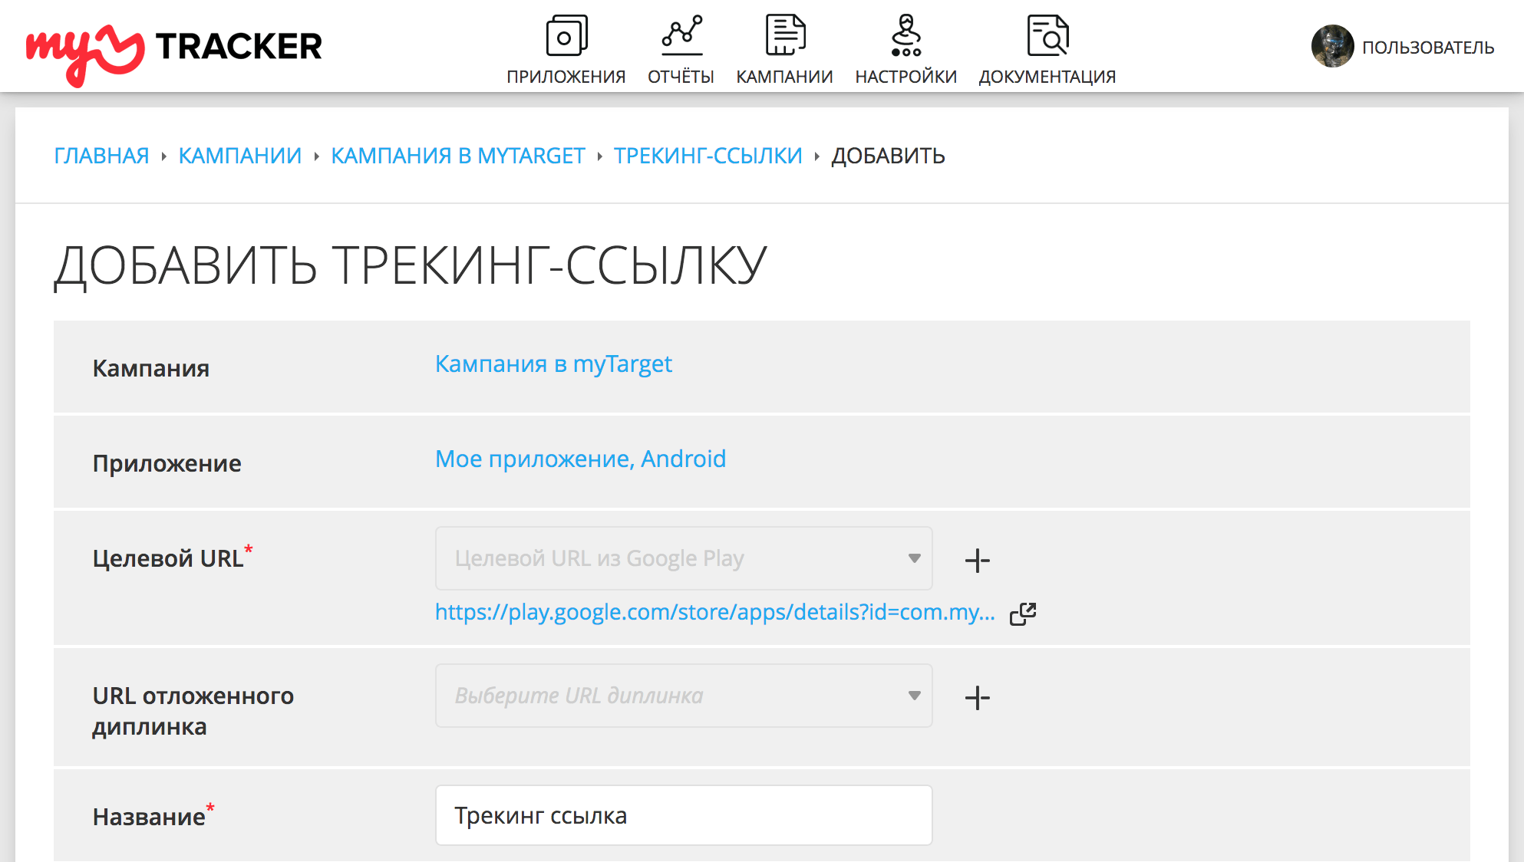Screen dimensions: 1524x862
Task: Go to Главная breadcrumb
Action: point(101,156)
